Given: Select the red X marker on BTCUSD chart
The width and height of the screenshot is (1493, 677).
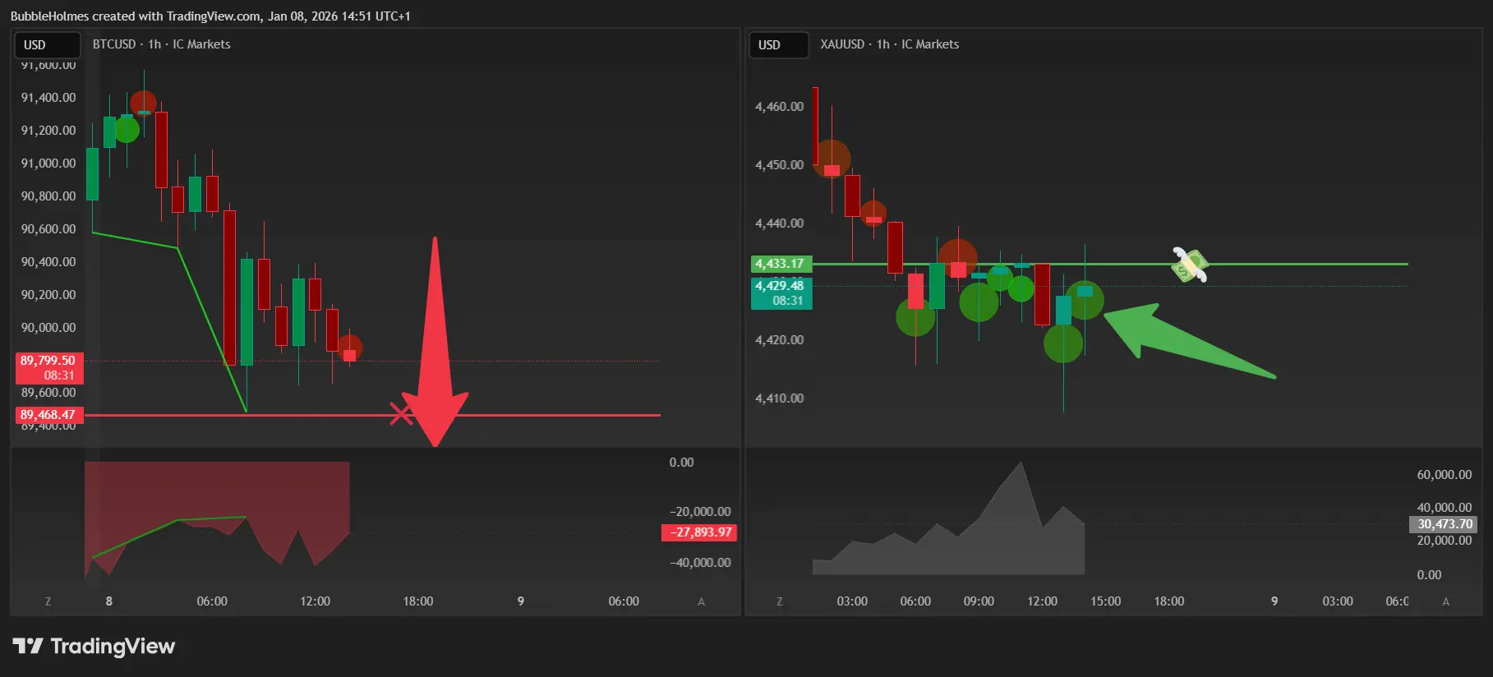Looking at the screenshot, I should coord(401,414).
